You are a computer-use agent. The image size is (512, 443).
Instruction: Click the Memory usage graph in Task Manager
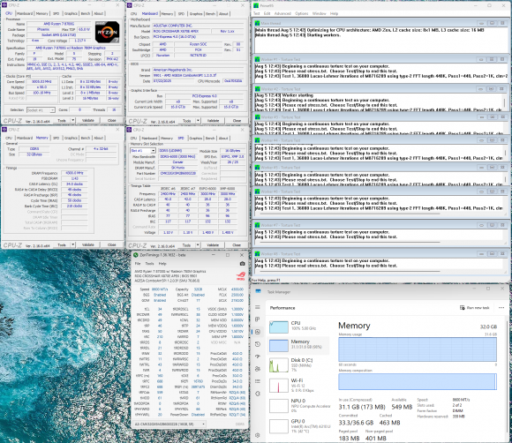pyautogui.click(x=418, y=349)
